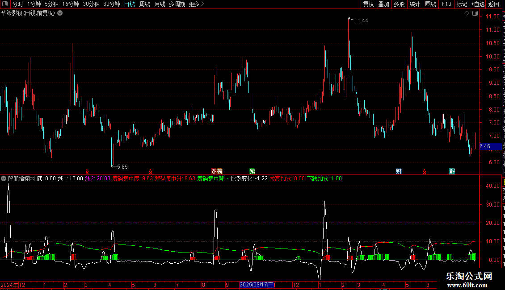Image resolution: width=505 pixels, height=290 pixels.
Task: Click the 线1: 10.00 indicator label
Action: click(70, 178)
